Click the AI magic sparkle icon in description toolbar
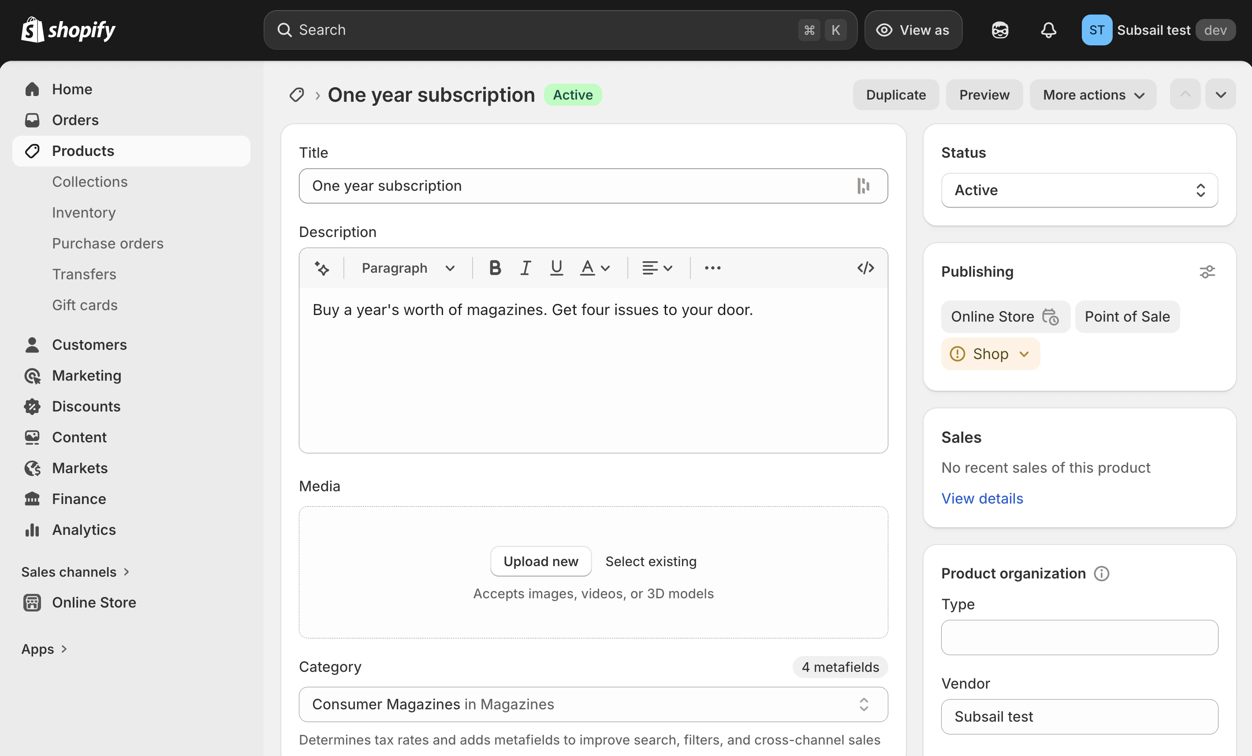This screenshot has width=1252, height=756. [322, 268]
